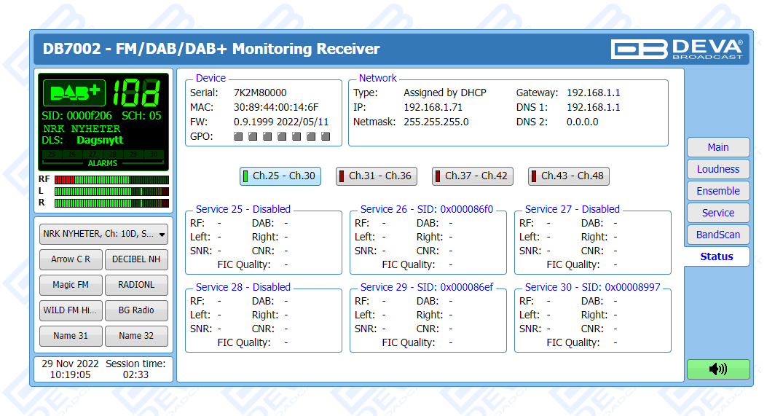Select the Ch.25 - Ch.30 channel group
783x416 pixels.
pos(280,176)
